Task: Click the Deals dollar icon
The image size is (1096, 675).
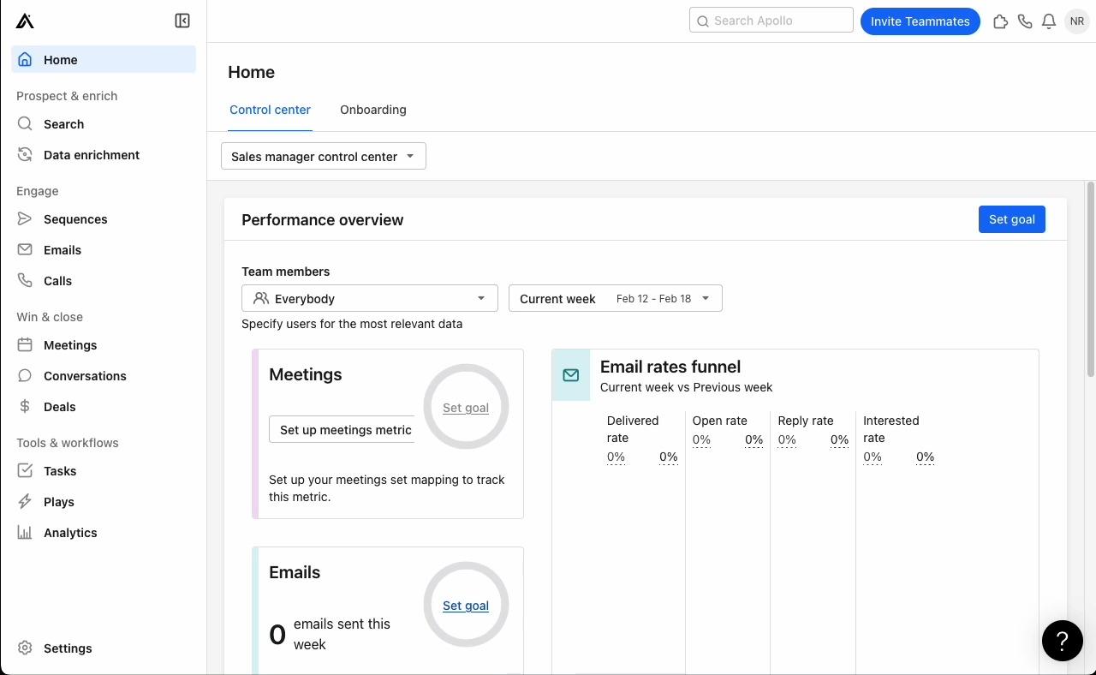Action: tap(25, 406)
